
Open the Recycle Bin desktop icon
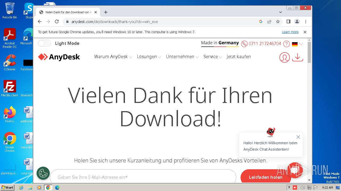coord(10,11)
